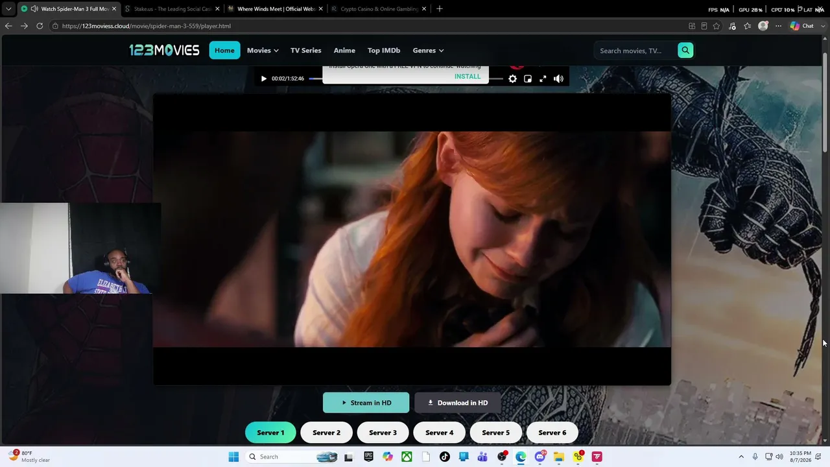Open the Windows Start menu

[x=233, y=457]
